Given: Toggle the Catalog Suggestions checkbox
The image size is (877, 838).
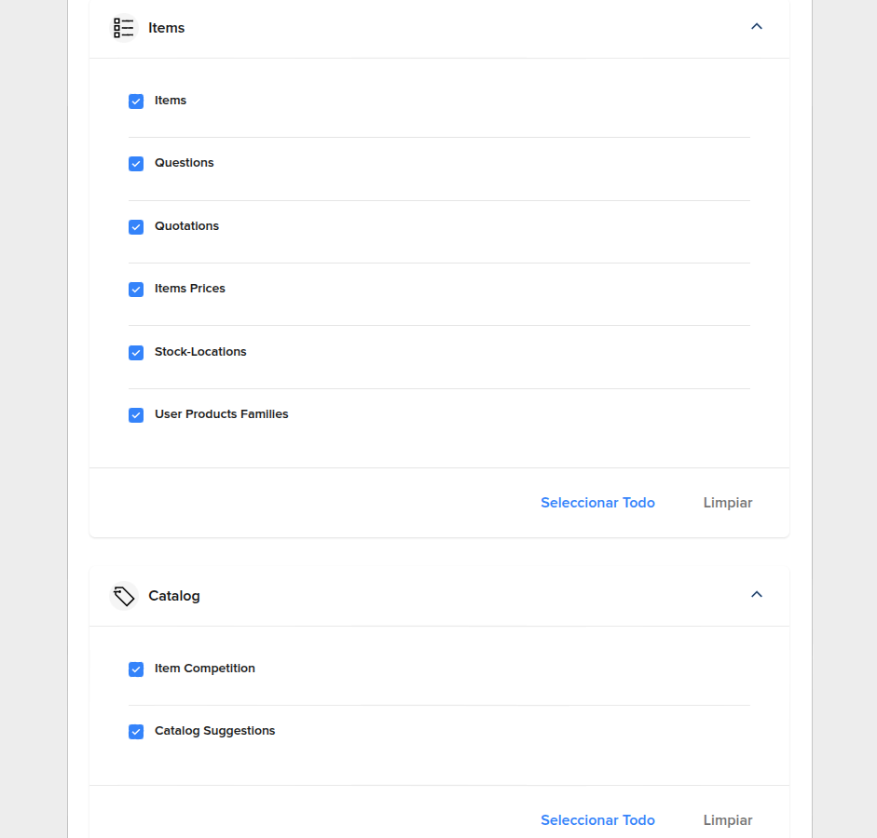Looking at the screenshot, I should point(136,732).
